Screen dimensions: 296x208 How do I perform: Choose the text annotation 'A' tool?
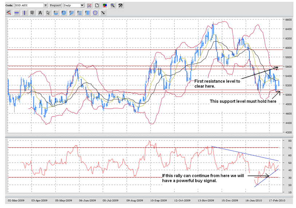40,13
